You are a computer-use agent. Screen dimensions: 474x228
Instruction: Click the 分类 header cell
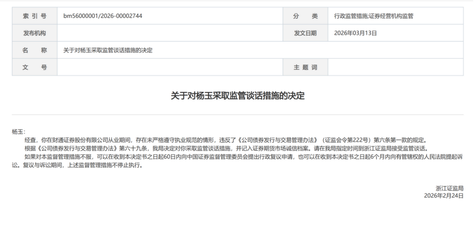pyautogui.click(x=305, y=16)
